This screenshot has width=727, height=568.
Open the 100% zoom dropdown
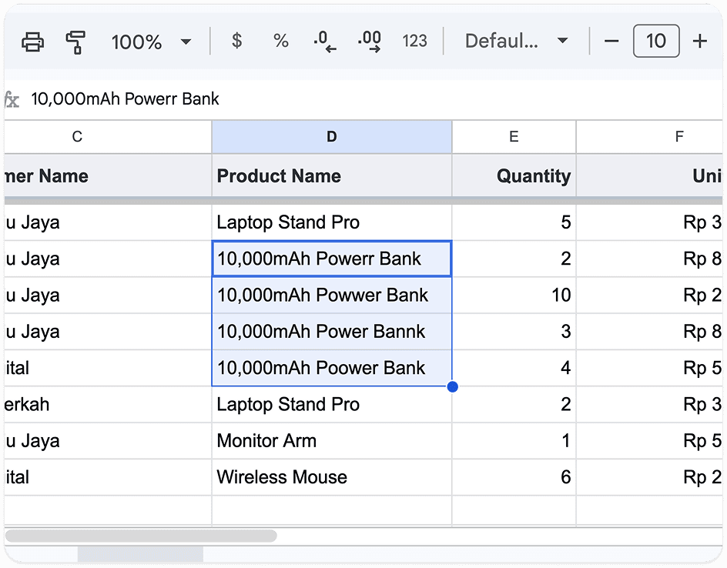pyautogui.click(x=151, y=42)
